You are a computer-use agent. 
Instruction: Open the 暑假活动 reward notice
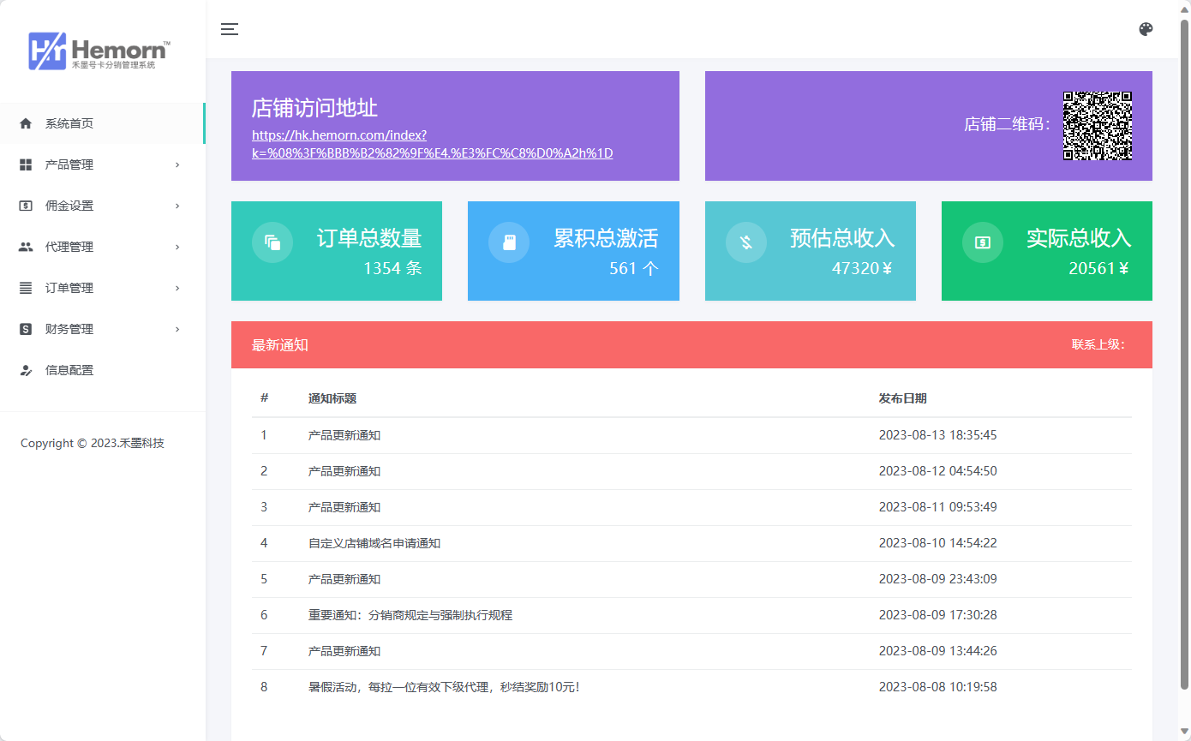(x=444, y=687)
